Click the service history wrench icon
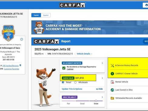 [x=112, y=66]
